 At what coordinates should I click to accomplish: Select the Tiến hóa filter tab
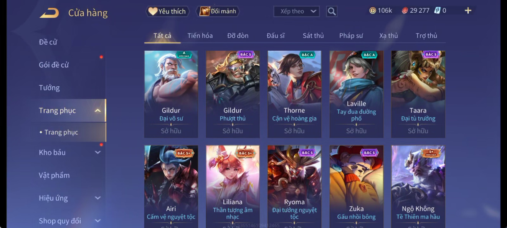200,36
